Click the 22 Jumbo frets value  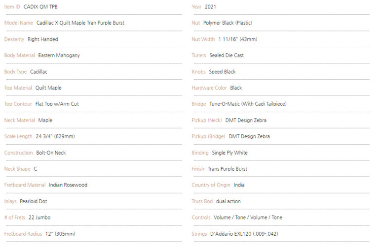pos(39,218)
